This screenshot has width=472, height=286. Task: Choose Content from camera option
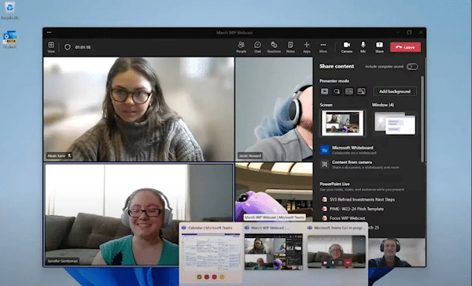(x=360, y=165)
